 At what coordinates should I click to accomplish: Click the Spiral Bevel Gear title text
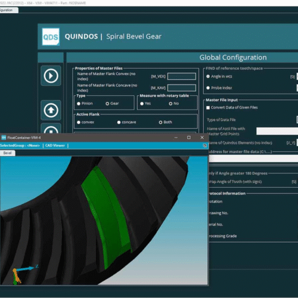click(134, 36)
